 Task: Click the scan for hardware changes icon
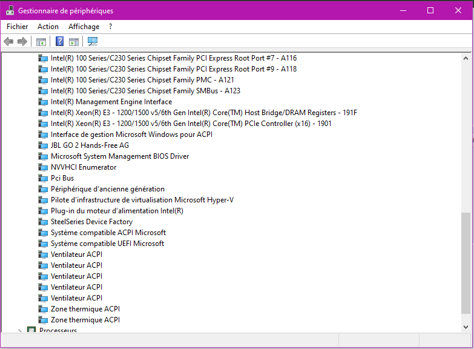(93, 41)
